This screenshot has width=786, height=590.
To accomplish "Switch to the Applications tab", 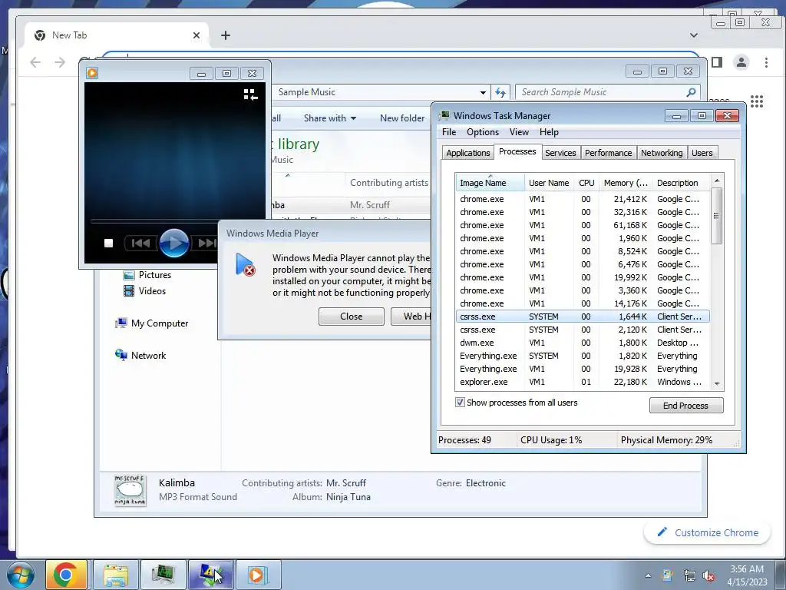I will point(467,153).
